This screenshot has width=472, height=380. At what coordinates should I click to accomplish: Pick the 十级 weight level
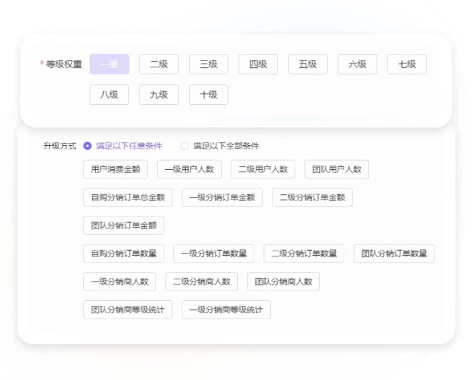click(x=209, y=95)
